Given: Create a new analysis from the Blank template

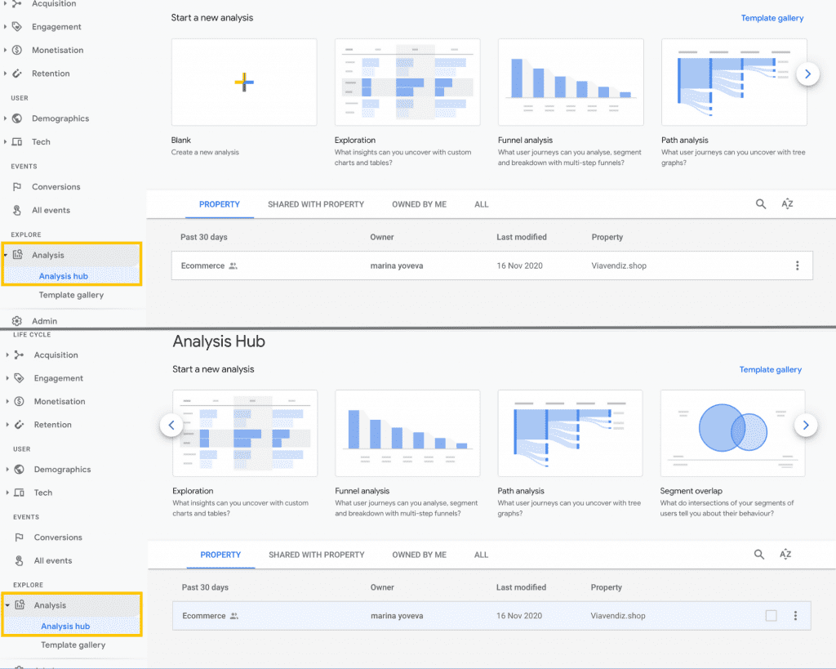Looking at the screenshot, I should tap(244, 82).
